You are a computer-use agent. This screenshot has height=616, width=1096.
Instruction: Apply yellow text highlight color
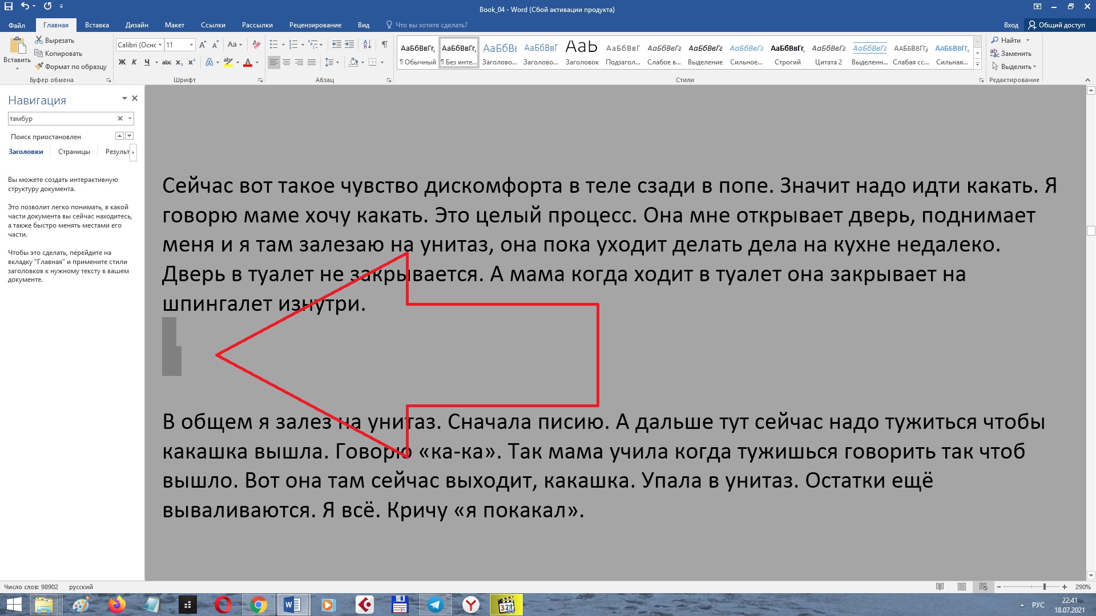click(228, 62)
